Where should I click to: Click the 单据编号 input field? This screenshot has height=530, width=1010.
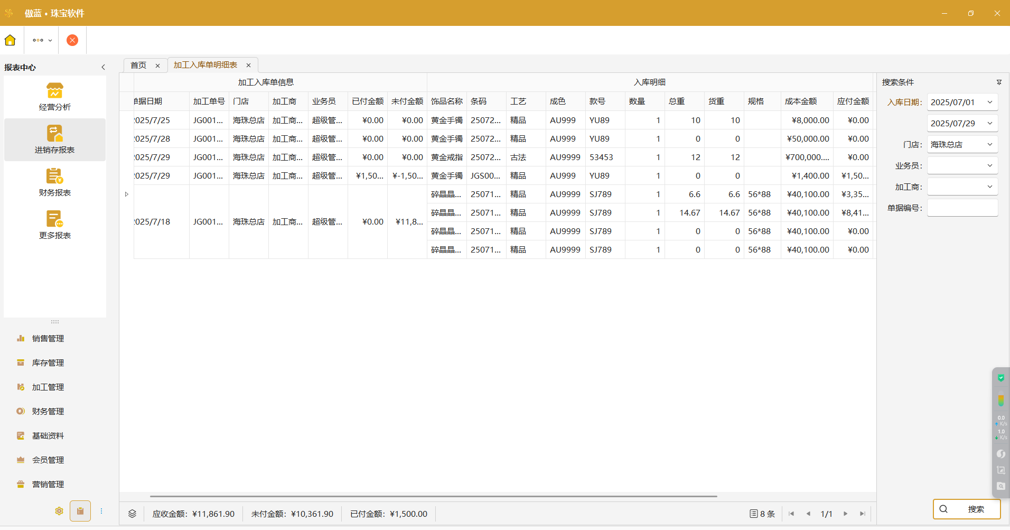(x=962, y=208)
